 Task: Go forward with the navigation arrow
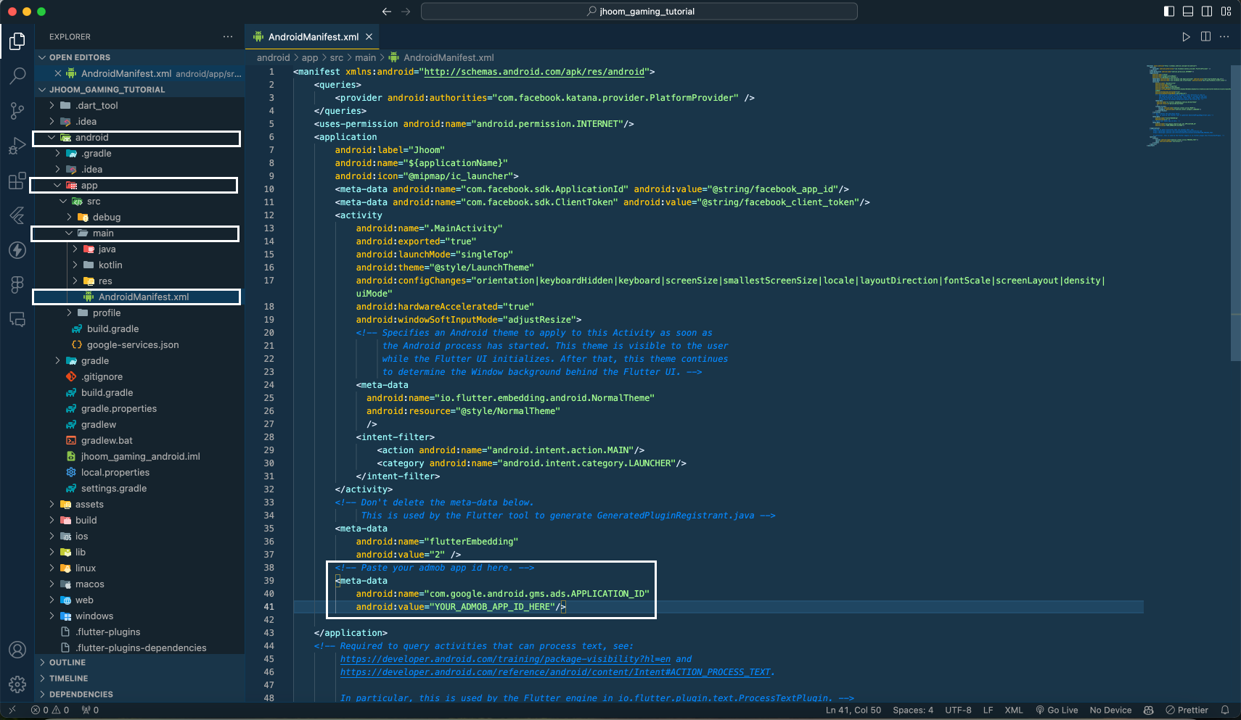tap(406, 12)
